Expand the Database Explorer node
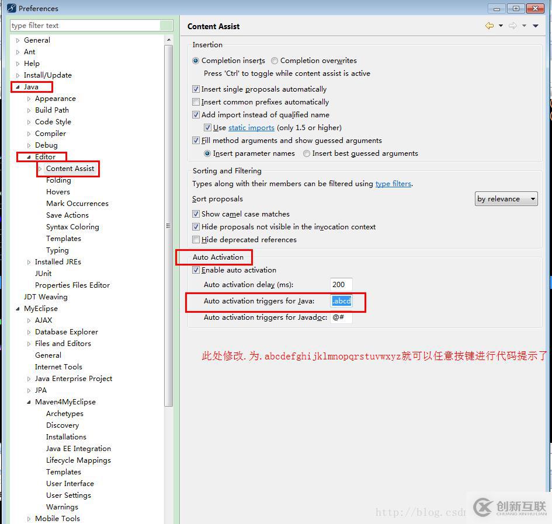The image size is (552, 524). pyautogui.click(x=29, y=331)
